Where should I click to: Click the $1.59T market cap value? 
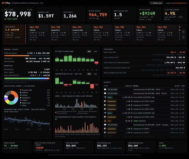pos(46,16)
